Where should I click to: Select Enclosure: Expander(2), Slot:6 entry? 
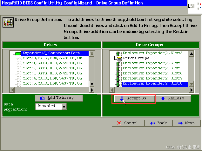pyautogui.click(x=152, y=73)
